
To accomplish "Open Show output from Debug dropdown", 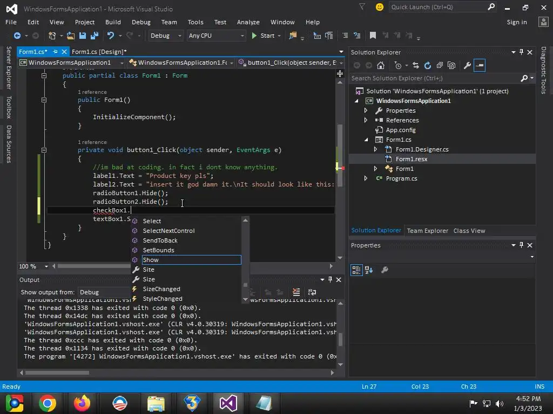I will (105, 292).
